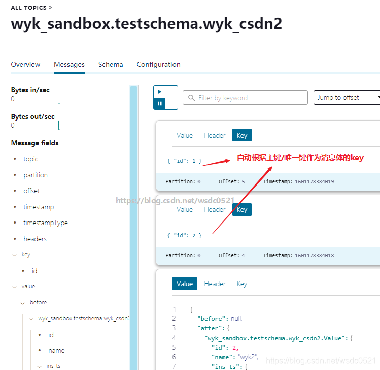Select the headers message field

point(35,239)
